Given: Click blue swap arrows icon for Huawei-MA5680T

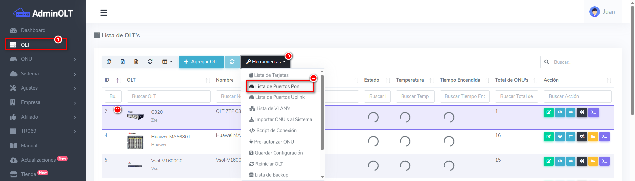Looking at the screenshot, I should (571, 137).
